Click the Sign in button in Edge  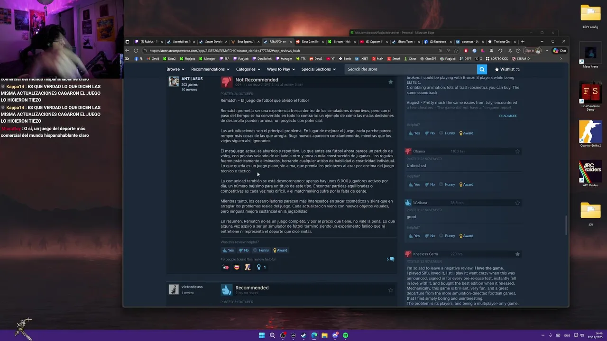click(x=533, y=51)
